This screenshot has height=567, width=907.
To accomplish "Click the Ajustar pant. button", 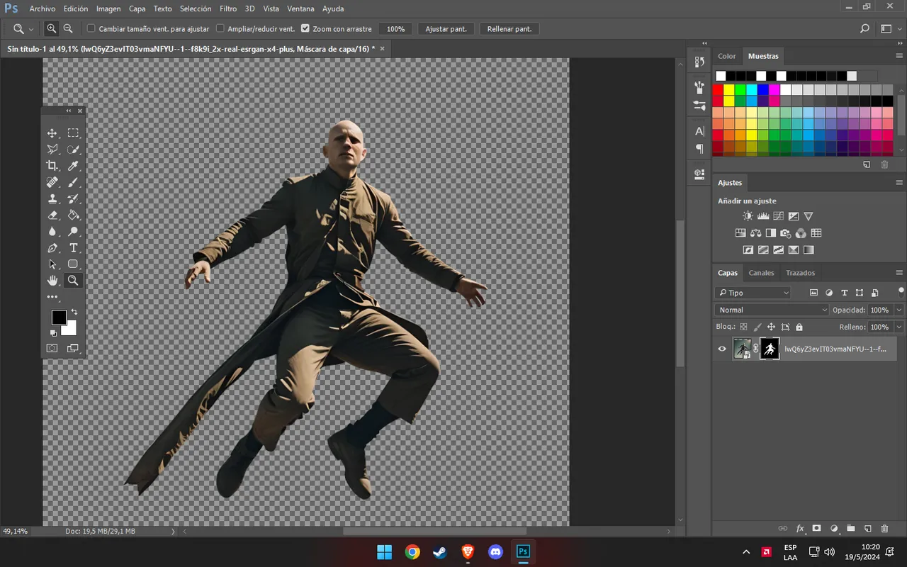I will [x=446, y=29].
